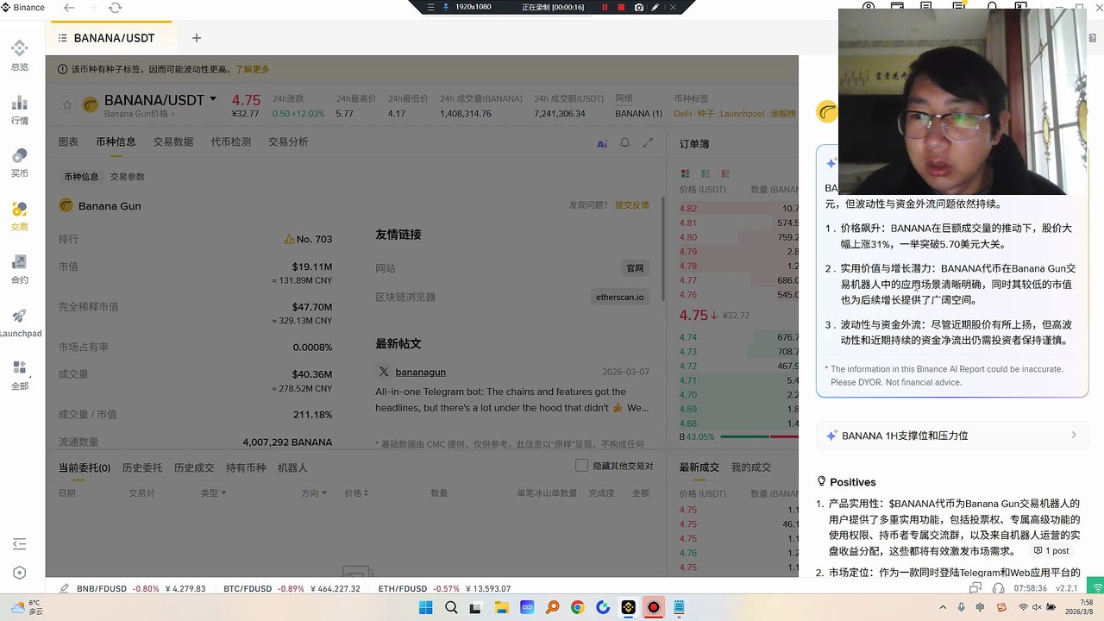The width and height of the screenshot is (1104, 621).
Task: Open the 机器人 tab
Action: click(292, 467)
